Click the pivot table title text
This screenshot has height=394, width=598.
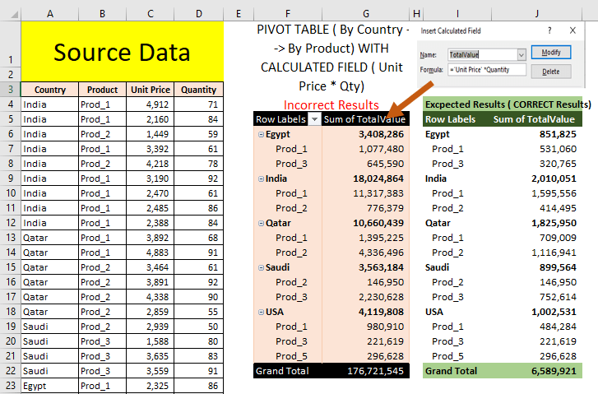click(332, 58)
